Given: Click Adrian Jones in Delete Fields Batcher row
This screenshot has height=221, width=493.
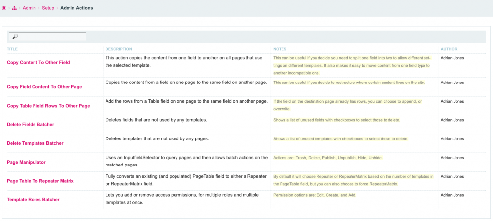Looking at the screenshot, I should click(452, 120).
